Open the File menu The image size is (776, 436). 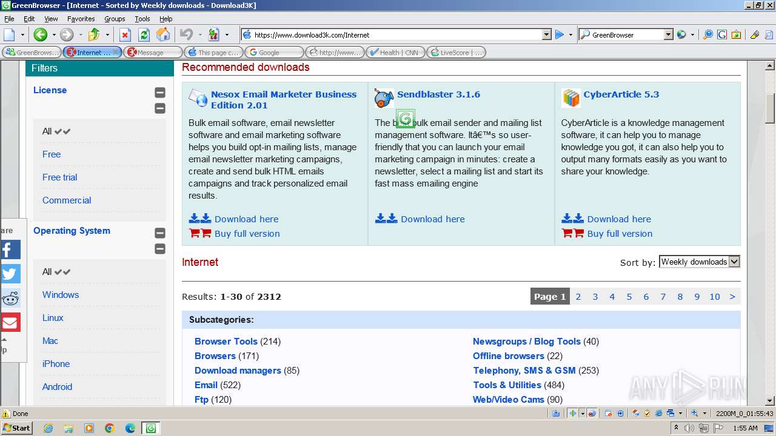(x=10, y=19)
